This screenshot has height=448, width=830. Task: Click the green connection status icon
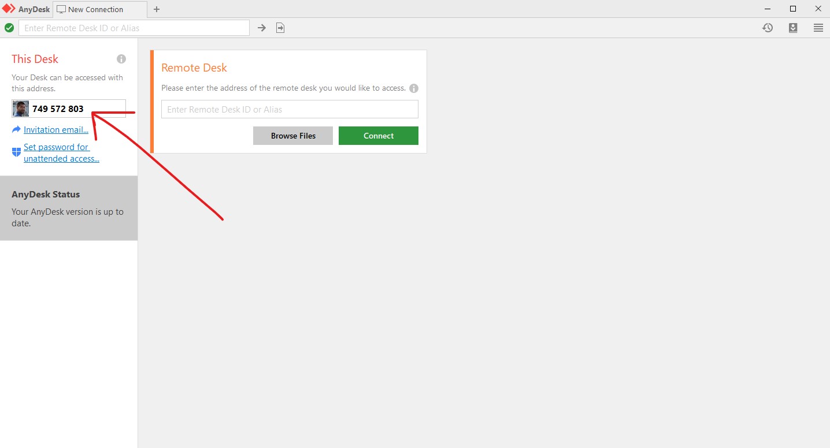[9, 28]
